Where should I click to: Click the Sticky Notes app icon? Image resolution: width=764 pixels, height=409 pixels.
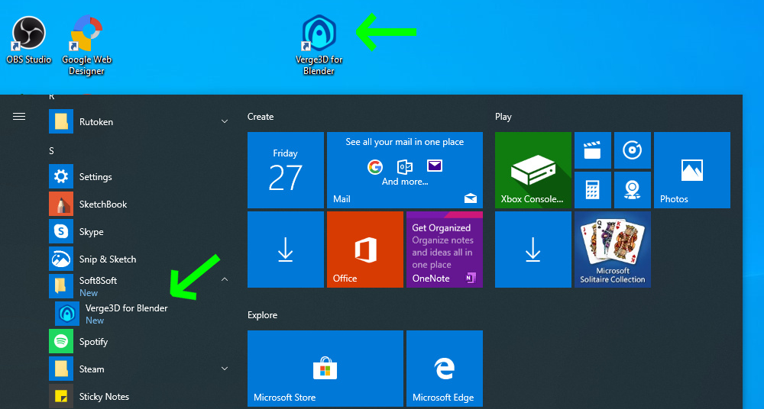tap(61, 396)
